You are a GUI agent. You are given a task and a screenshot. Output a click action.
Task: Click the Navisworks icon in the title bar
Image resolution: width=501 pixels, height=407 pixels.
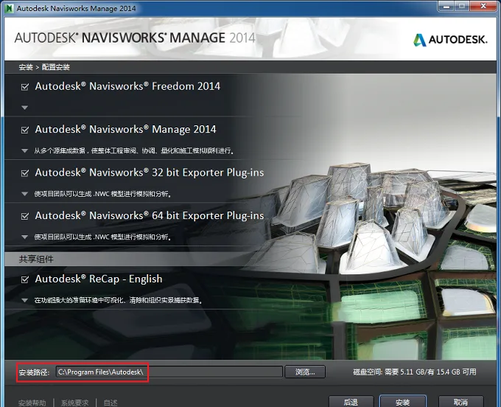(x=10, y=8)
